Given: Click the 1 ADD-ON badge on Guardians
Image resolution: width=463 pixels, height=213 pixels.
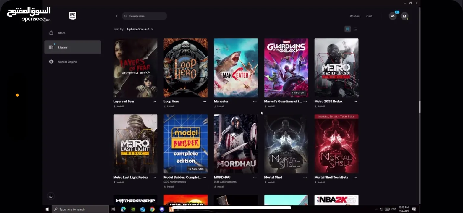Looking at the screenshot, I should (298, 93).
